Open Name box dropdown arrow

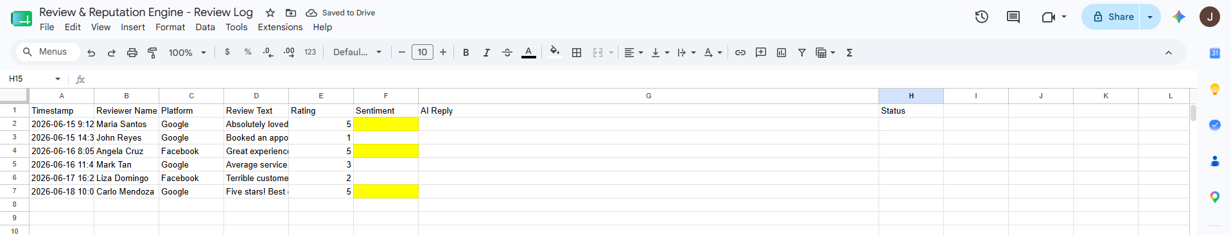58,79
